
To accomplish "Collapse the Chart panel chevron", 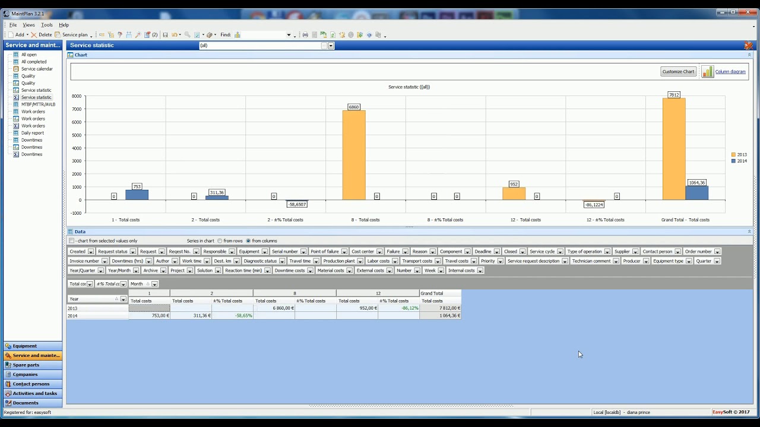I will [x=749, y=55].
